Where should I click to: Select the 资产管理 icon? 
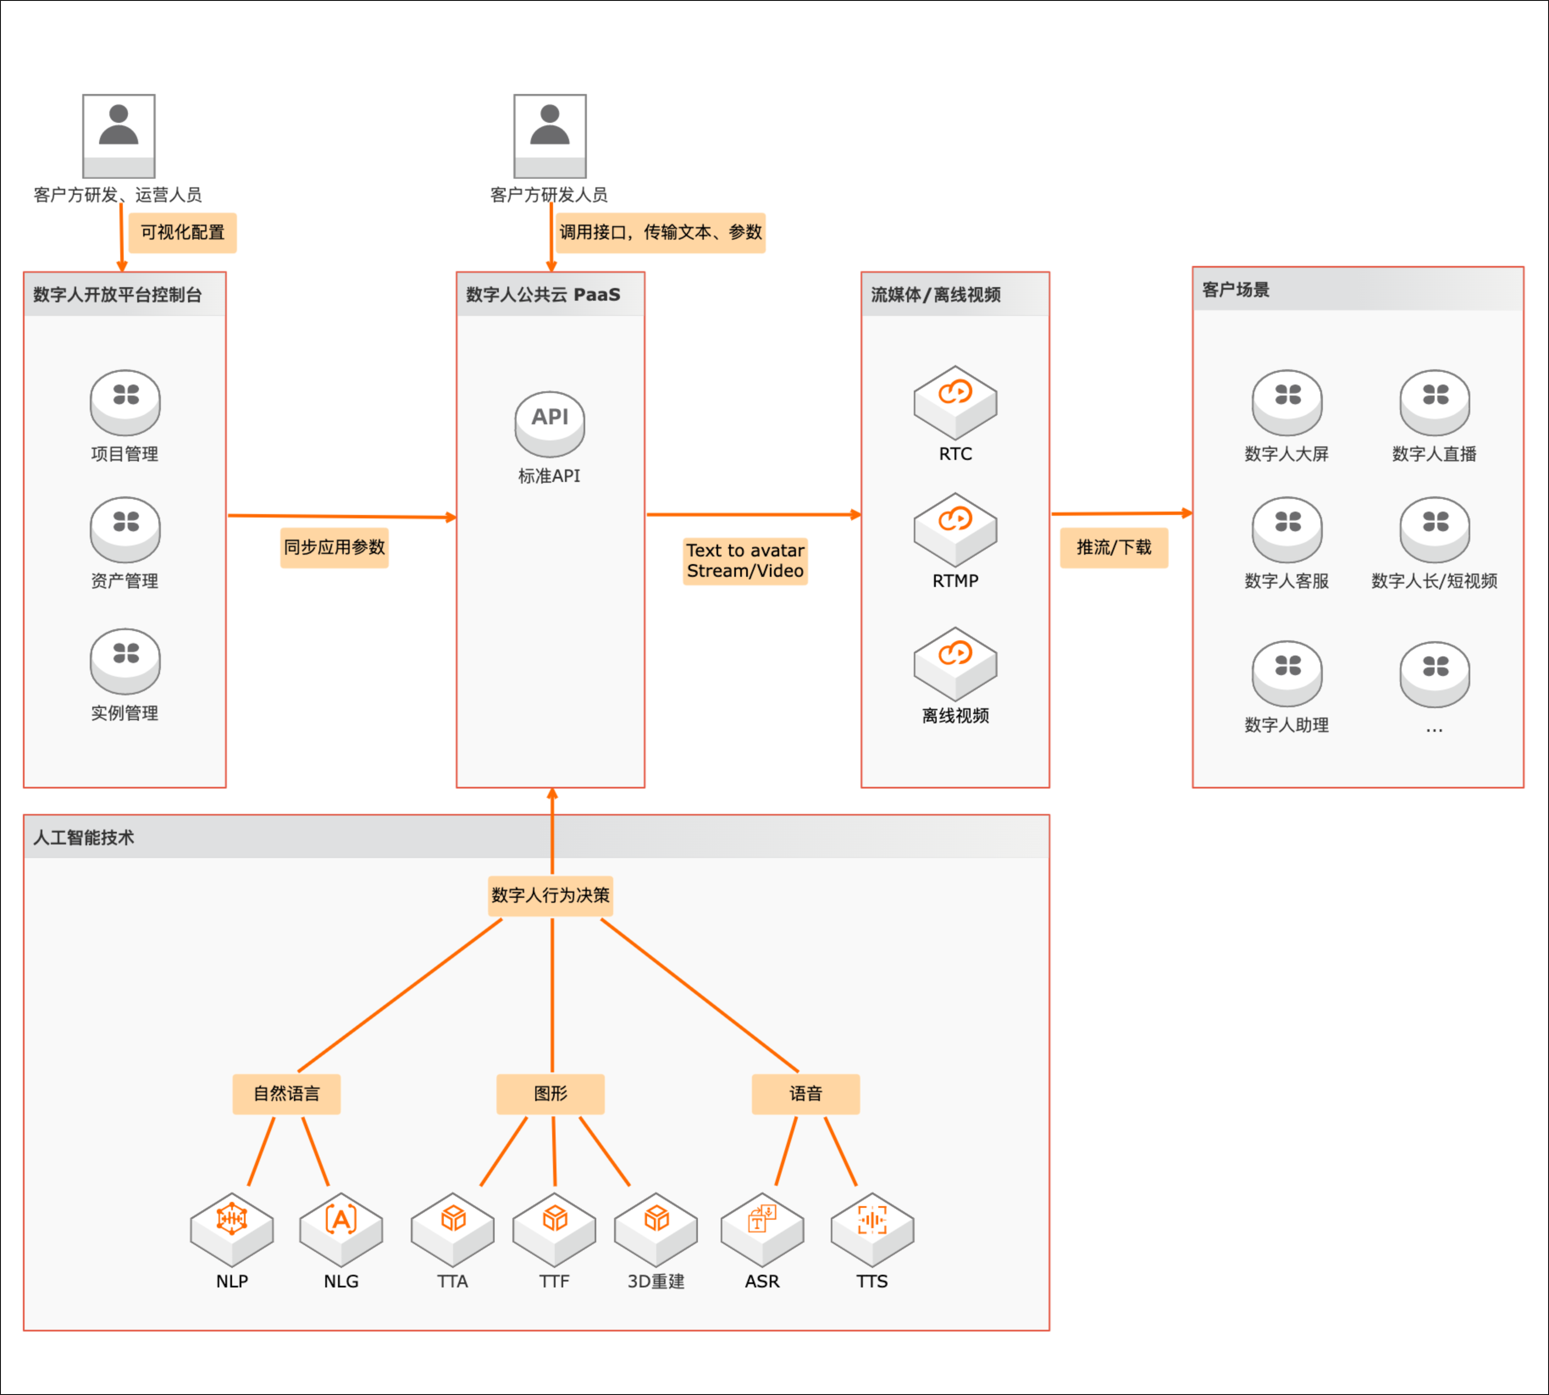(125, 530)
